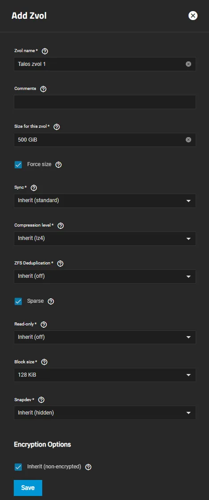Show ZFS Deduplication help tooltip
Viewport: 209px width, 500px height.
pyautogui.click(x=60, y=264)
